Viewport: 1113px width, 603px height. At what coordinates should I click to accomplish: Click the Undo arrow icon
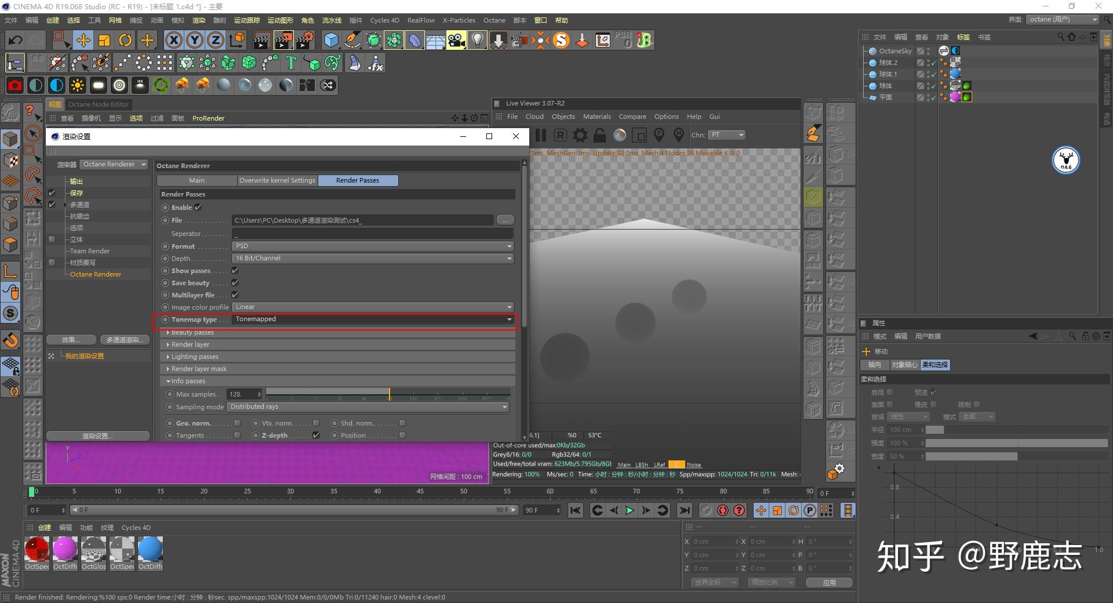(16, 40)
